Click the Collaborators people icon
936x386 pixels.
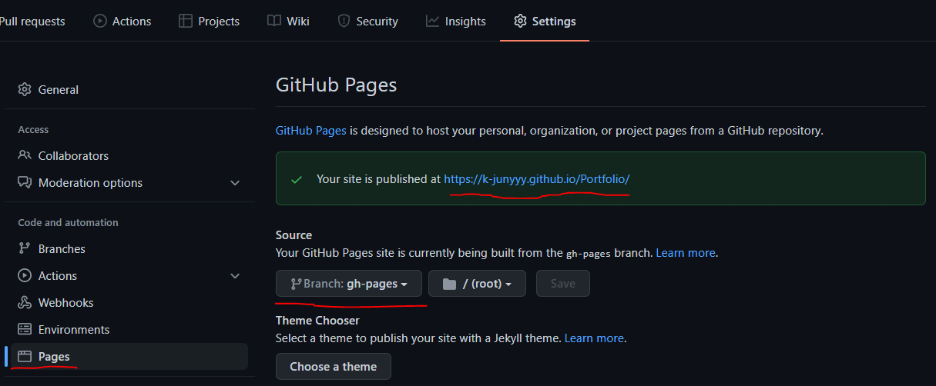pos(25,155)
